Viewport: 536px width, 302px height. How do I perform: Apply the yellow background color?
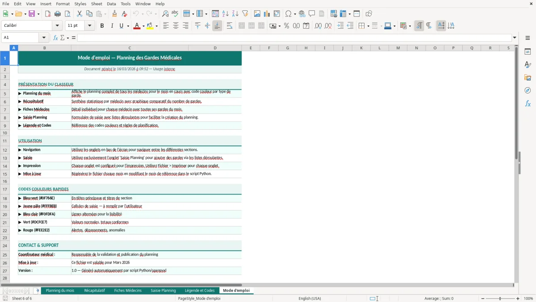pos(150,26)
